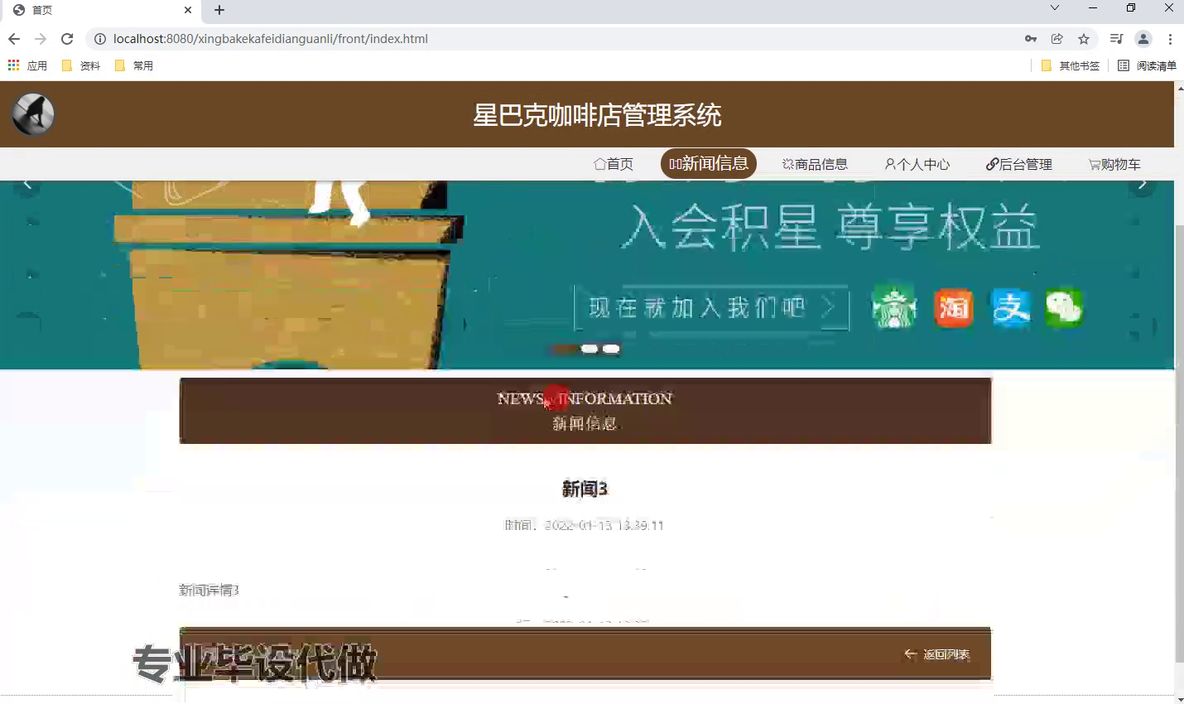This screenshot has height=704, width=1184.
Task: Click the Taobao icon in banner
Action: pos(953,308)
